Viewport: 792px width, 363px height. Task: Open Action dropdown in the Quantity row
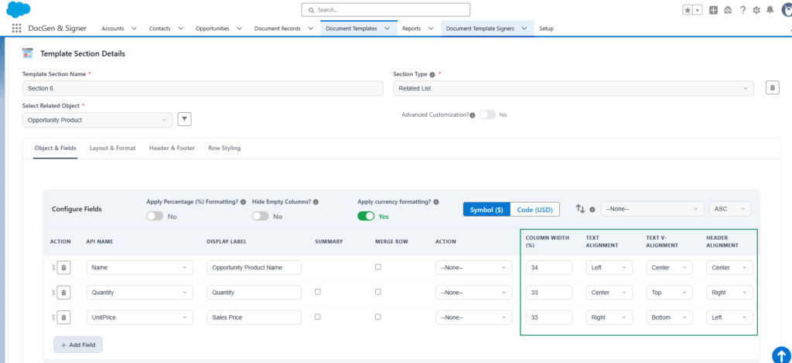coord(474,293)
